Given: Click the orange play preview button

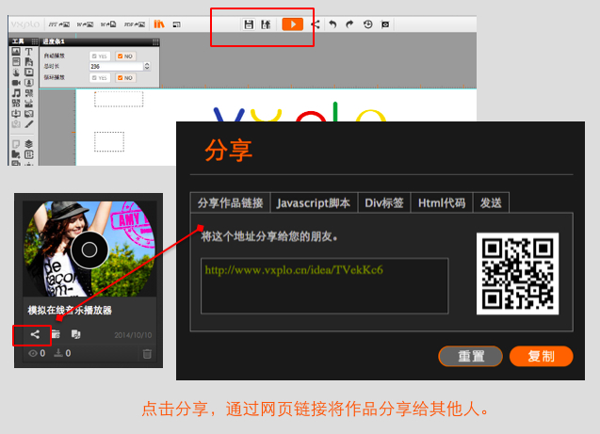Looking at the screenshot, I should click(292, 24).
